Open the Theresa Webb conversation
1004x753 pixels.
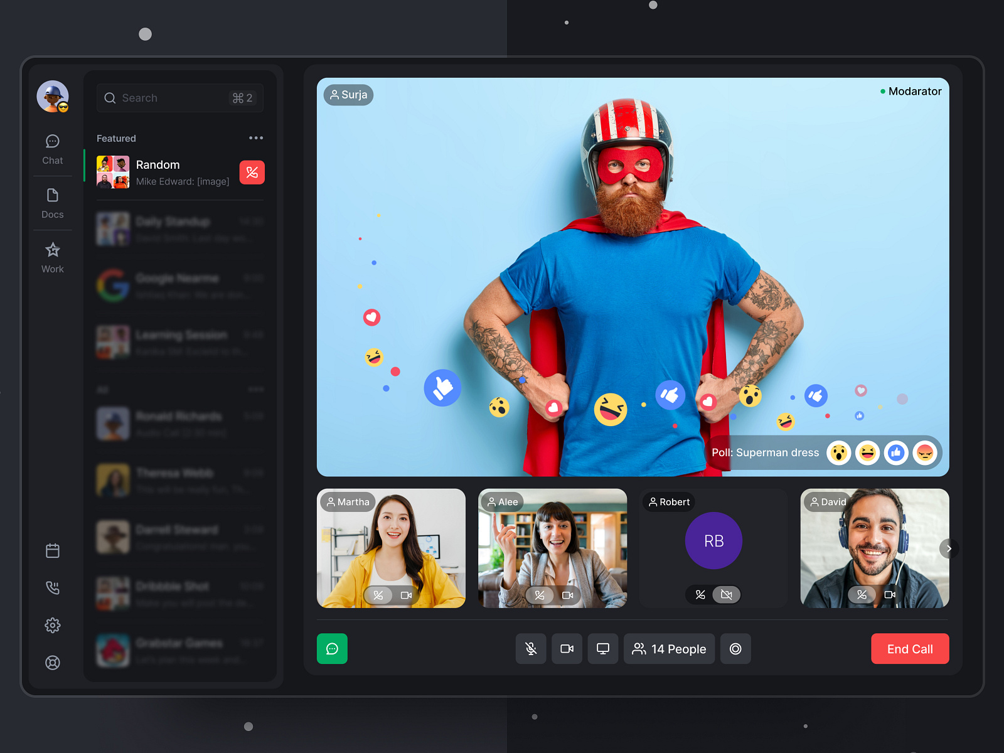click(180, 480)
